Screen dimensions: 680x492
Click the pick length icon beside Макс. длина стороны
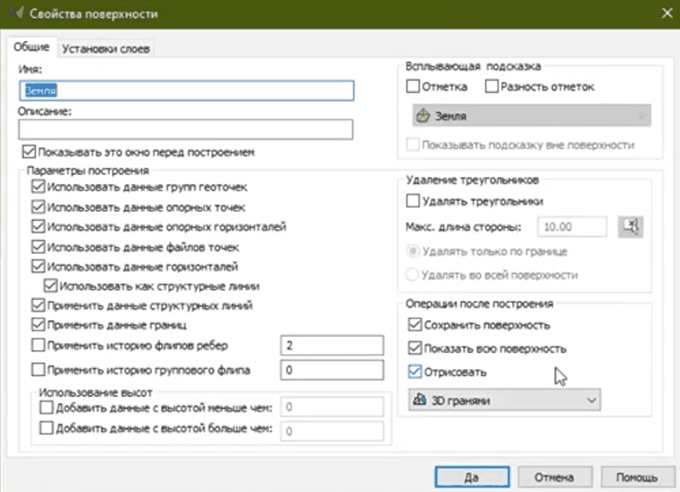pos(631,226)
